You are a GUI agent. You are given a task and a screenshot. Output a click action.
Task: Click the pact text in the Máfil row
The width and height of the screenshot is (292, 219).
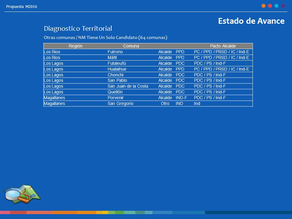(x=221, y=57)
